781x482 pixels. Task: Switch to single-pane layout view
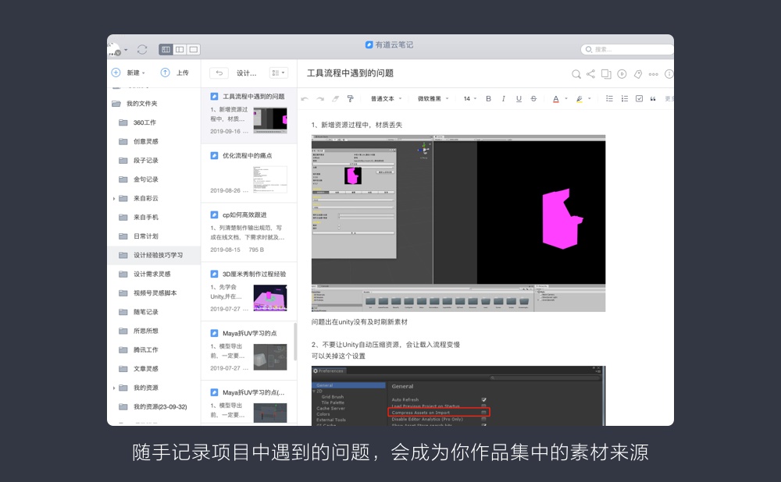pos(193,49)
